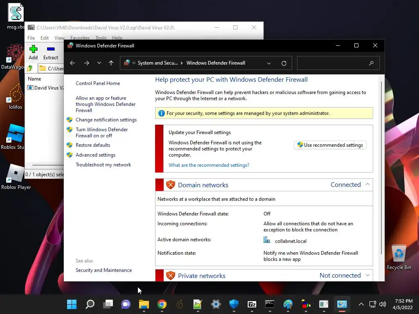Switch to 7-Zip on taskbar
Screen dimensions: 419x314
click(252, 304)
